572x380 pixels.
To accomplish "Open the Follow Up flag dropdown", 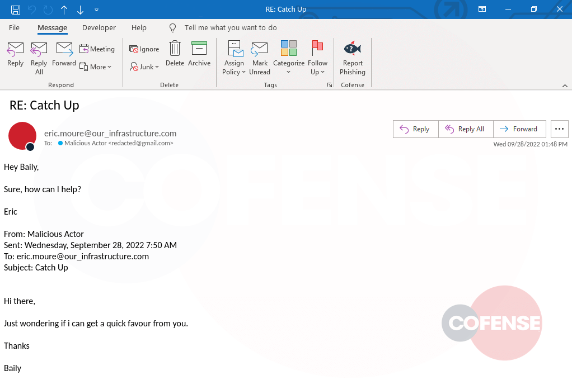I will tap(317, 58).
